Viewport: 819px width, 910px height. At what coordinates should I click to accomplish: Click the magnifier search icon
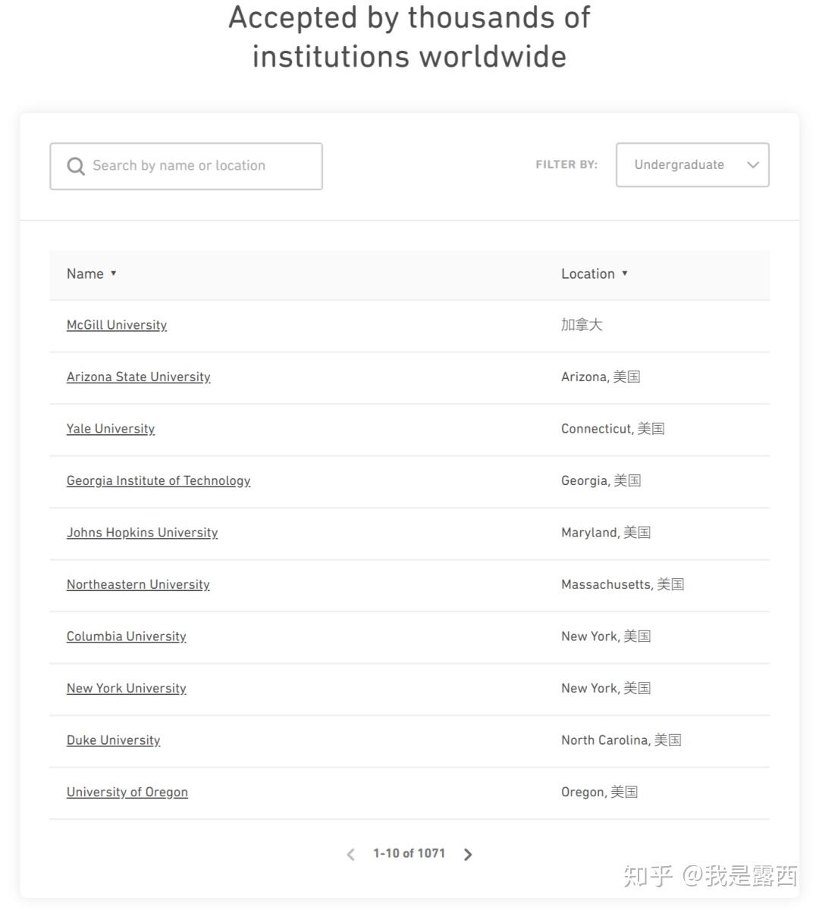pos(76,166)
